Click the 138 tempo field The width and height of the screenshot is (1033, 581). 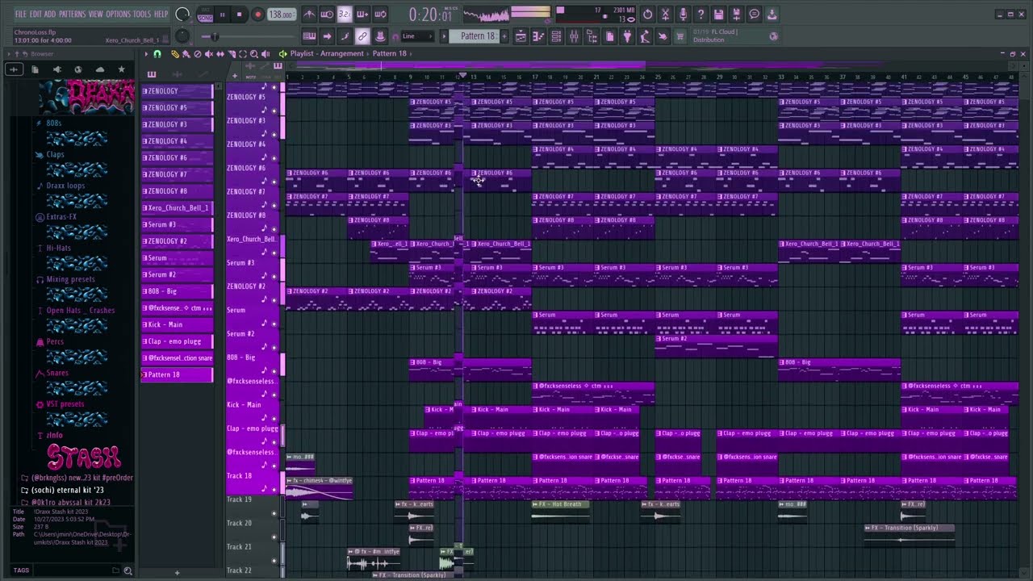click(x=281, y=15)
